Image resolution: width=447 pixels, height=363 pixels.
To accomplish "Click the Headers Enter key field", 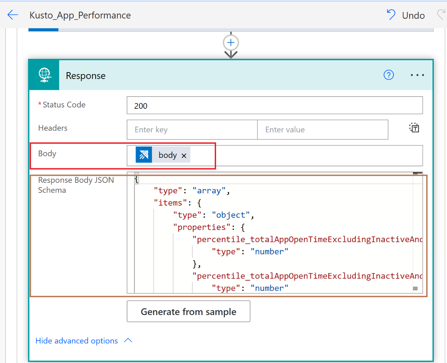I will (x=192, y=130).
